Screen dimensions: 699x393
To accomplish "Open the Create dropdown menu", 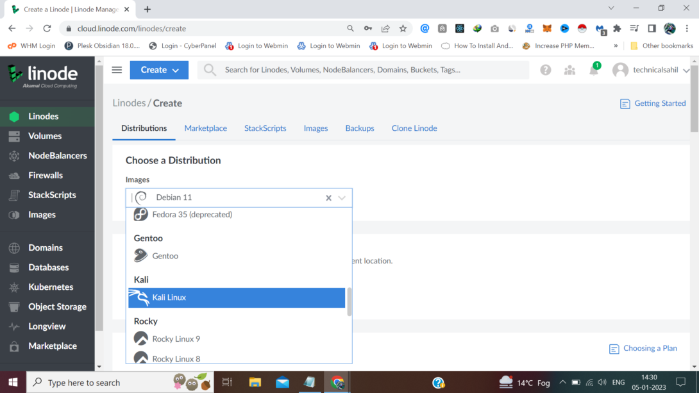I will pyautogui.click(x=159, y=69).
